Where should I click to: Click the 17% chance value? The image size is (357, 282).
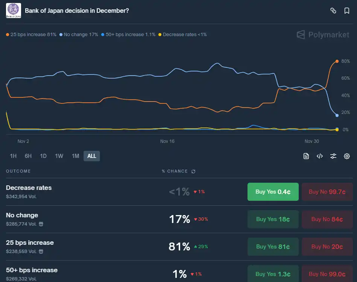(179, 219)
